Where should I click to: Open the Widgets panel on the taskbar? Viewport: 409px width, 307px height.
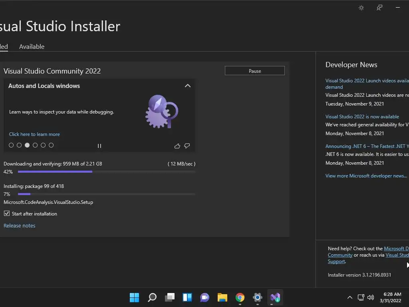point(187,297)
